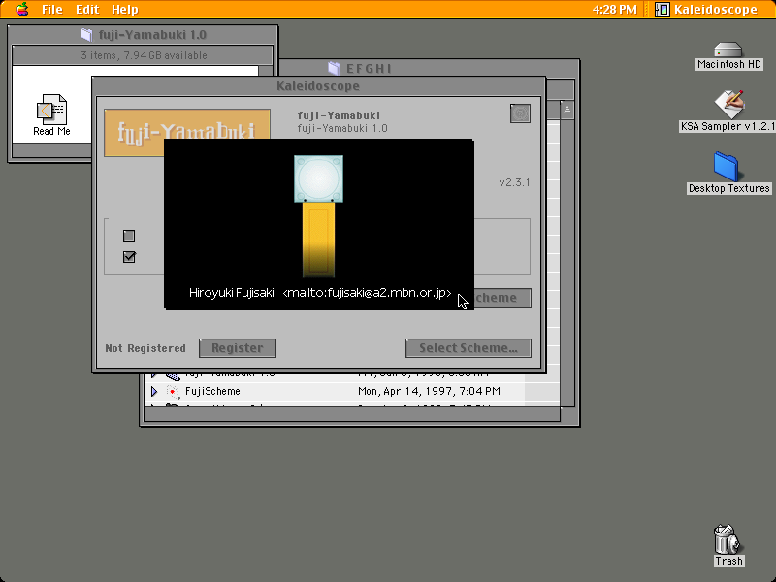This screenshot has height=582, width=776.
Task: Open the Apple menu
Action: click(22, 10)
